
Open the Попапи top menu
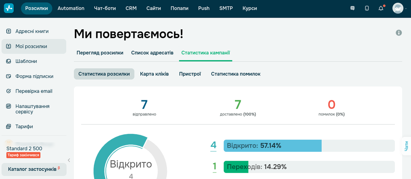click(x=179, y=8)
